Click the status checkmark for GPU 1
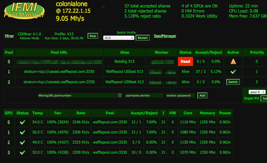This screenshot has width=267, height=163. pos(23,132)
